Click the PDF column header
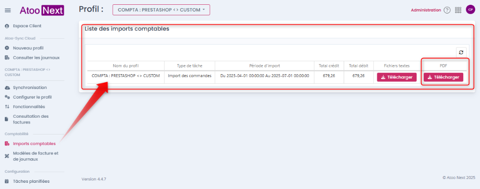The height and width of the screenshot is (189, 480). pos(443,66)
